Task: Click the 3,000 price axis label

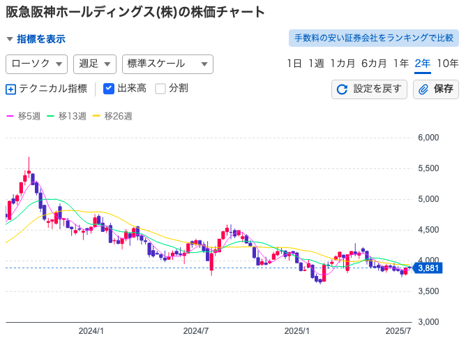Action: 428,322
